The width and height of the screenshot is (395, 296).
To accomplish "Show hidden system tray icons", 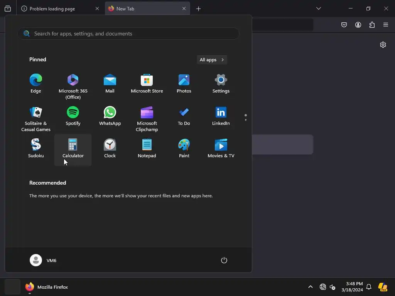I will click(x=311, y=287).
